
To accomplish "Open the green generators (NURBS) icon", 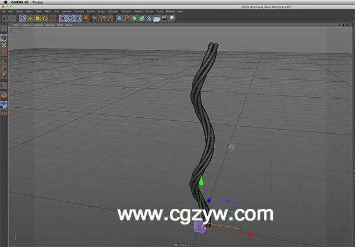I will click(x=134, y=18).
